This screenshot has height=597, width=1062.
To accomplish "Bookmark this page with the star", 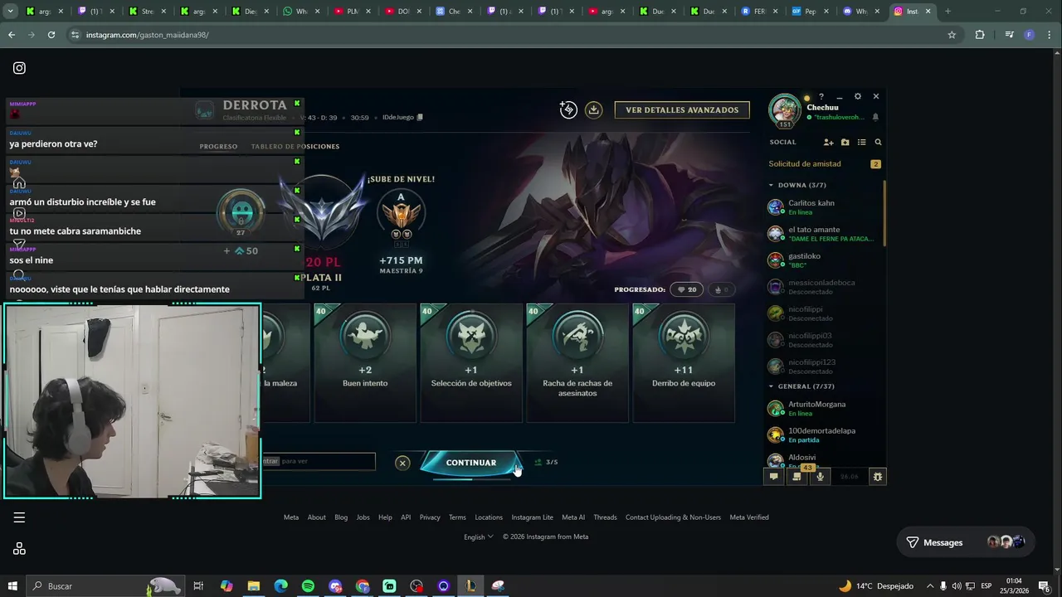I will pos(952,35).
